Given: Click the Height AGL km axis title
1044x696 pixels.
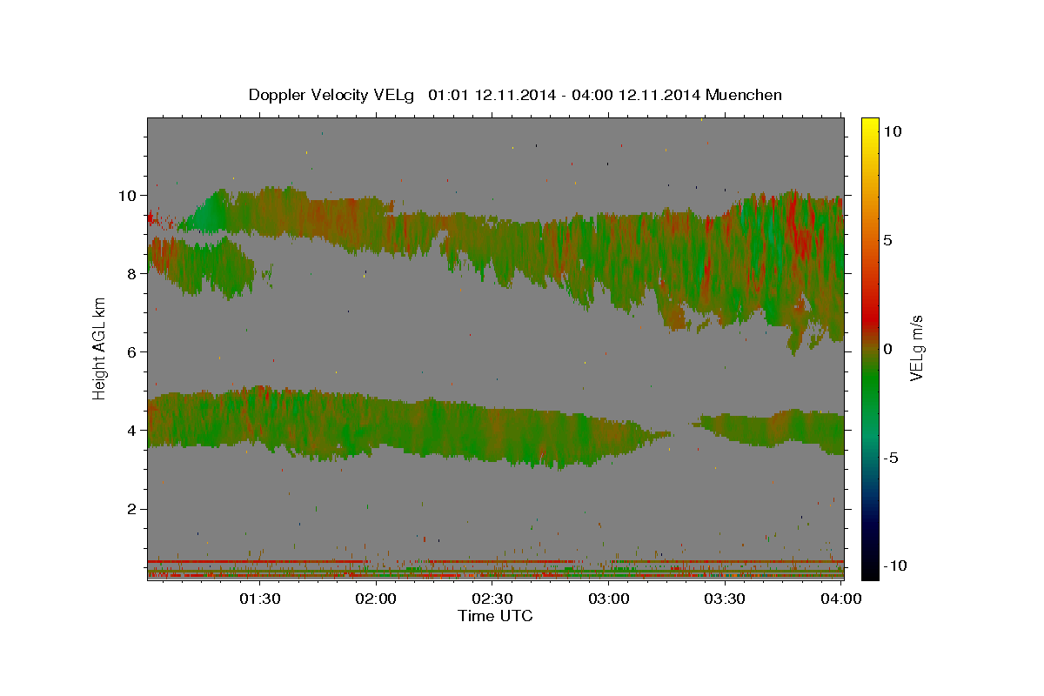Looking at the screenshot, I should [100, 348].
